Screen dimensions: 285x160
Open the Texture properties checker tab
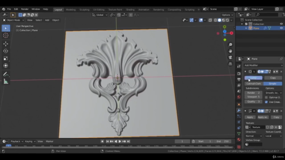point(239,147)
